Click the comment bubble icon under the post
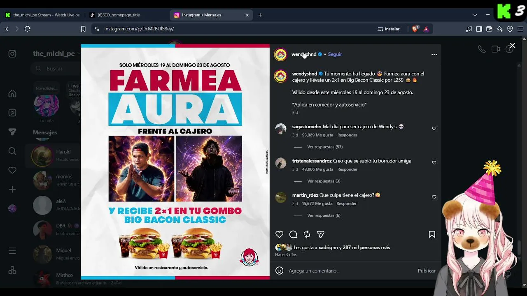527x296 pixels. (x=293, y=234)
